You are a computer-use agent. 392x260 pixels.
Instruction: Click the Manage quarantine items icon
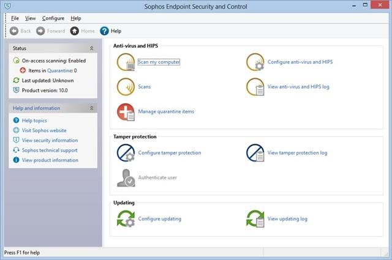(x=126, y=112)
